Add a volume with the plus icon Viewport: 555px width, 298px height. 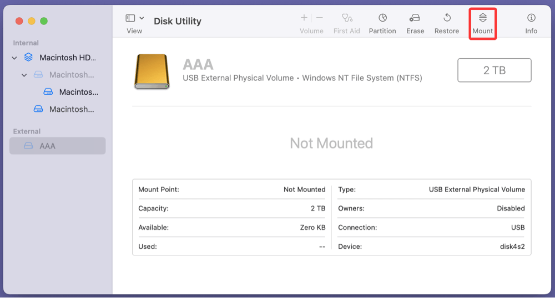[x=304, y=18]
